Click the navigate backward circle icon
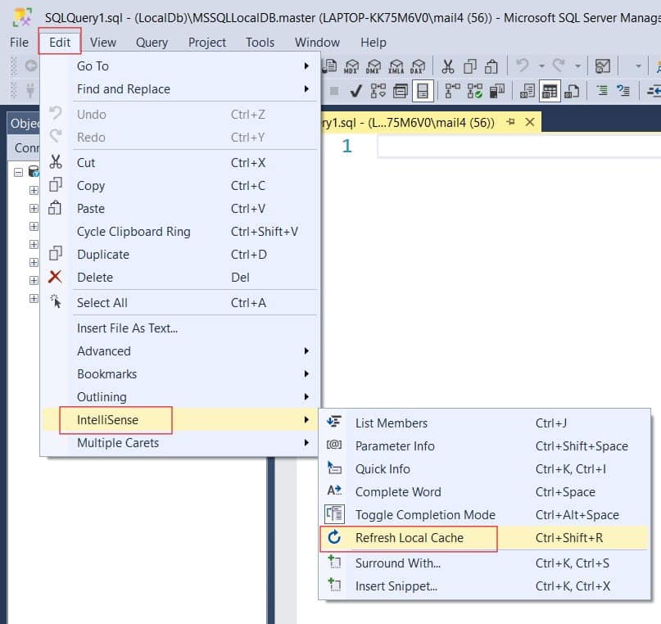The width and height of the screenshot is (661, 624). click(x=31, y=66)
